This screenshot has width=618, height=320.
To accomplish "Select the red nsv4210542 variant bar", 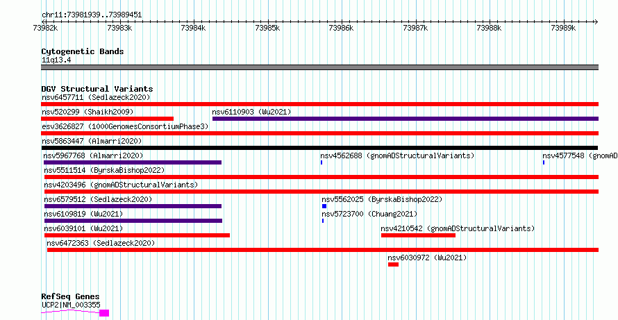I will coord(418,235).
